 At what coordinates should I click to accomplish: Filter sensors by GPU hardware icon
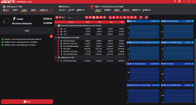tap(90, 18)
